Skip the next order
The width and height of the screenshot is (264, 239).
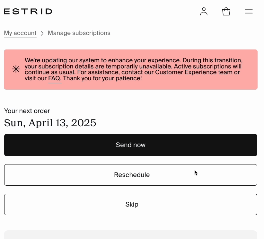coord(131,204)
